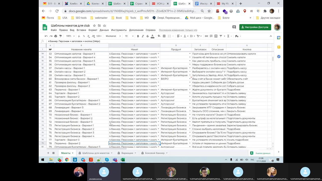
Task: Open the Формат menu
Action: [x=93, y=30]
